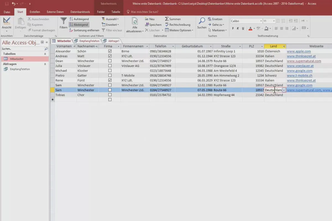Remove sorting via Sortierung entfernen
Image resolution: width=332 pixels, height=221 pixels.
(x=84, y=30)
